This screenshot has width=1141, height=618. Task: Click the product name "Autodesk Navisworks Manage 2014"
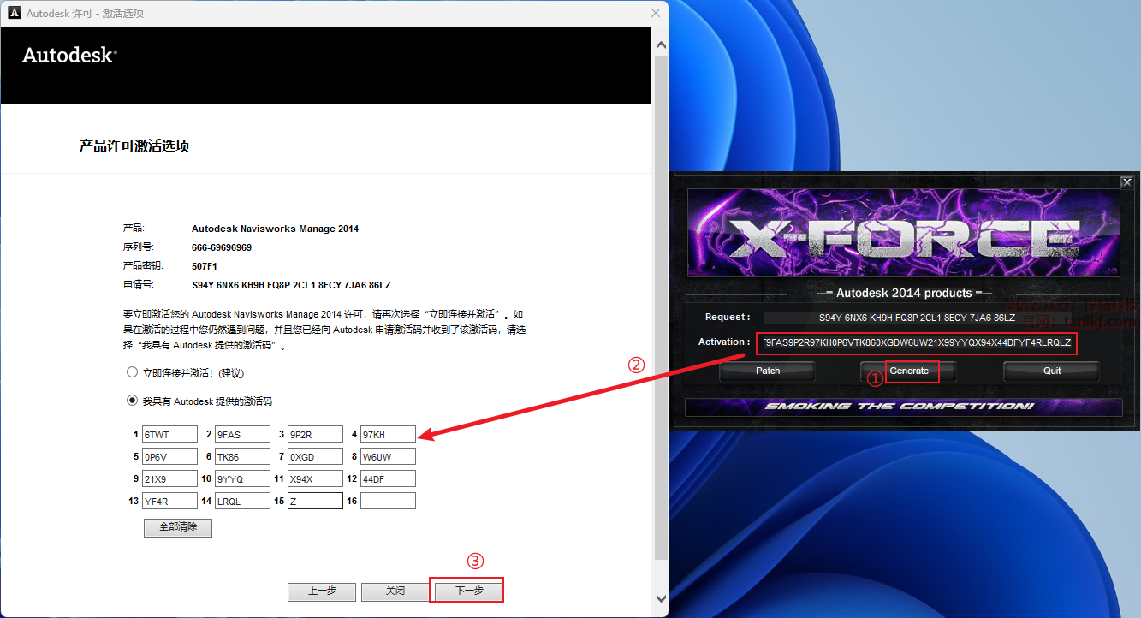pyautogui.click(x=275, y=229)
